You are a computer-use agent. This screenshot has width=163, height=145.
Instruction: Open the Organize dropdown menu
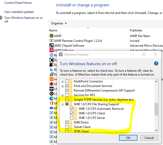59,23
